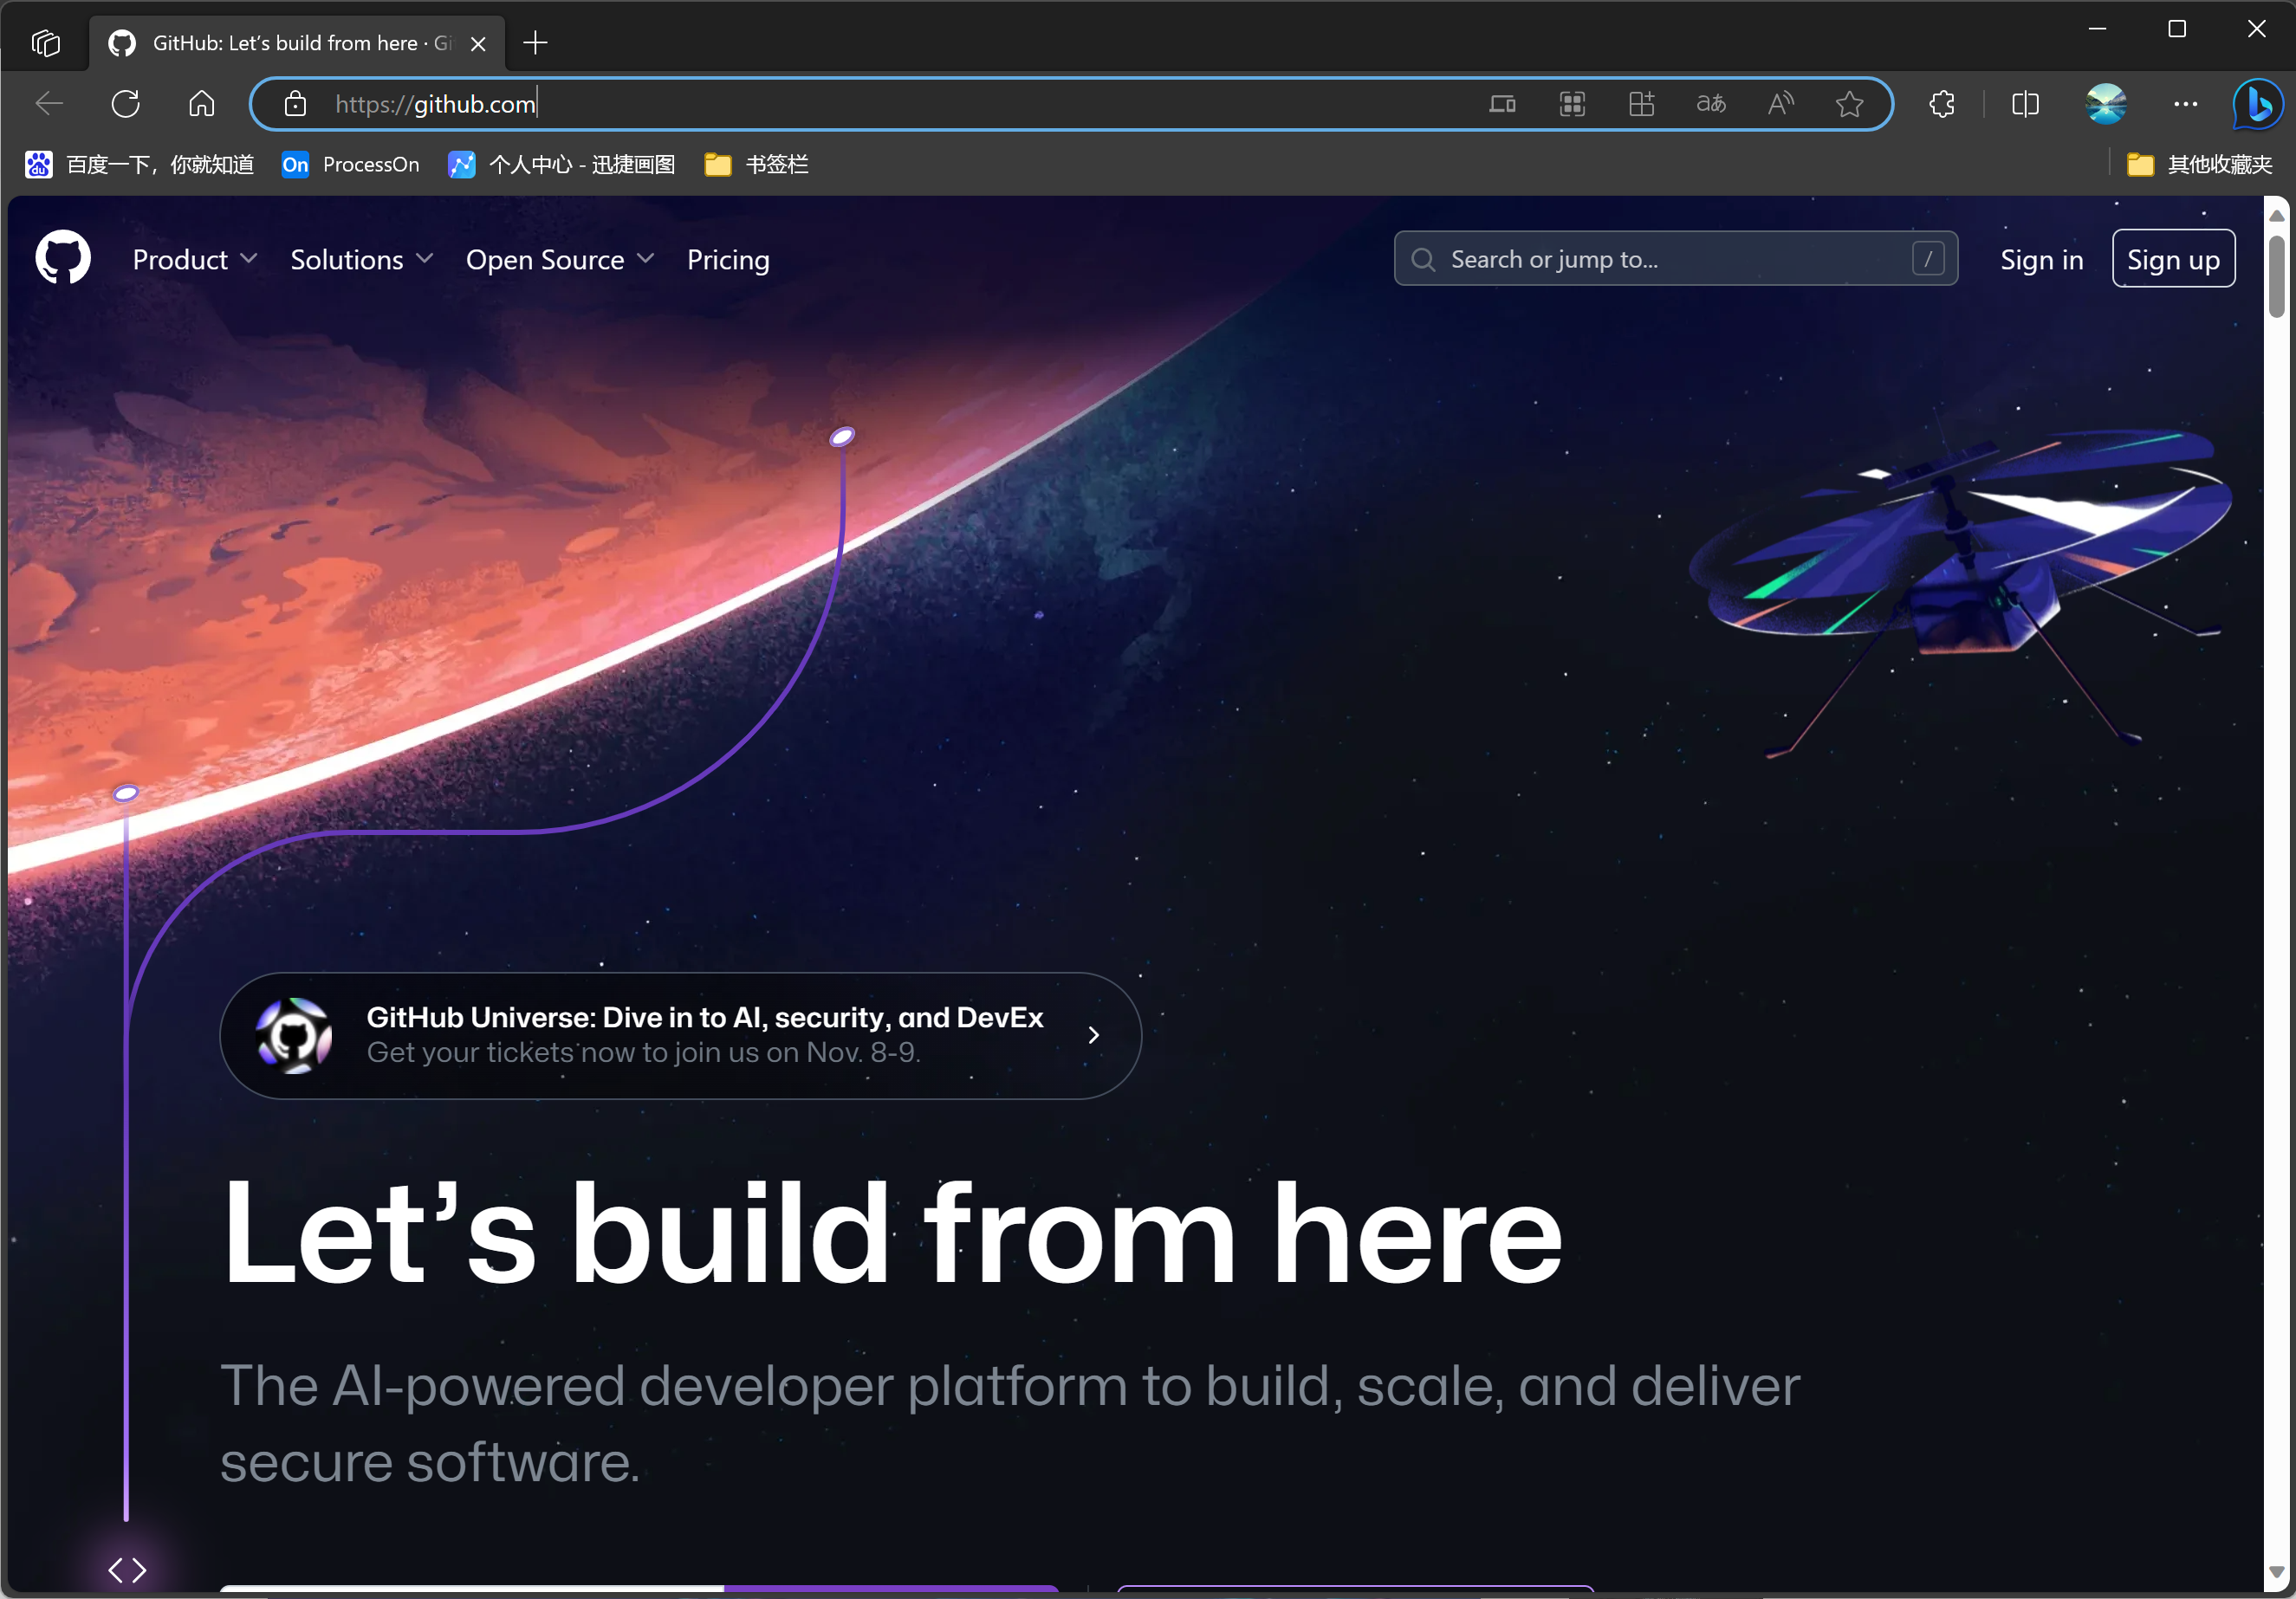Viewport: 2296px width, 1599px height.
Task: Open split screen view icon
Action: [2025, 104]
